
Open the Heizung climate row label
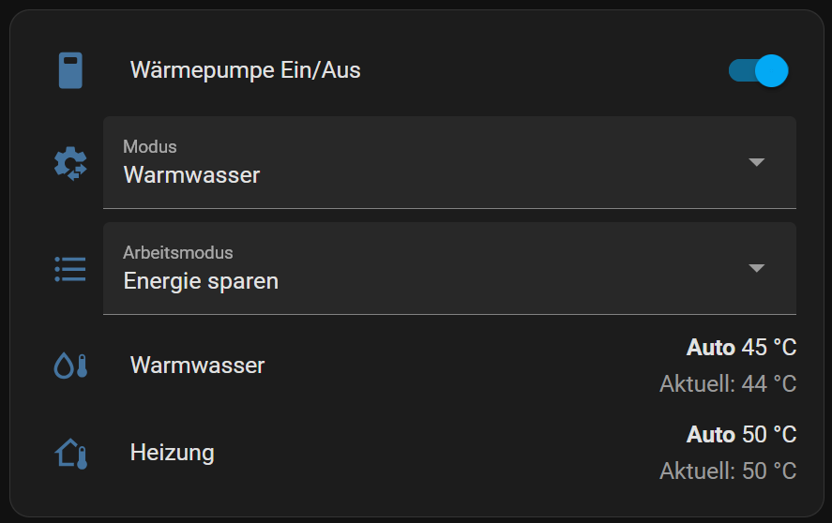click(x=172, y=454)
